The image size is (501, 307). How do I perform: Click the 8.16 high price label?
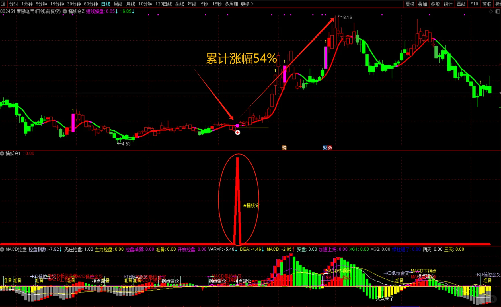(x=348, y=17)
